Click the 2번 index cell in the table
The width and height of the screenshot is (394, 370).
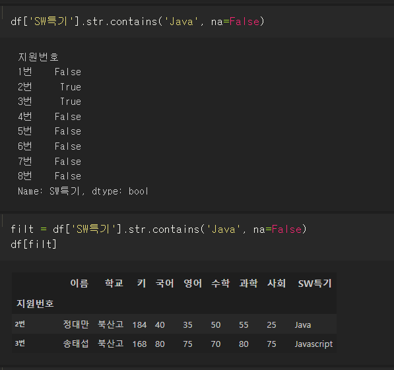click(x=20, y=324)
